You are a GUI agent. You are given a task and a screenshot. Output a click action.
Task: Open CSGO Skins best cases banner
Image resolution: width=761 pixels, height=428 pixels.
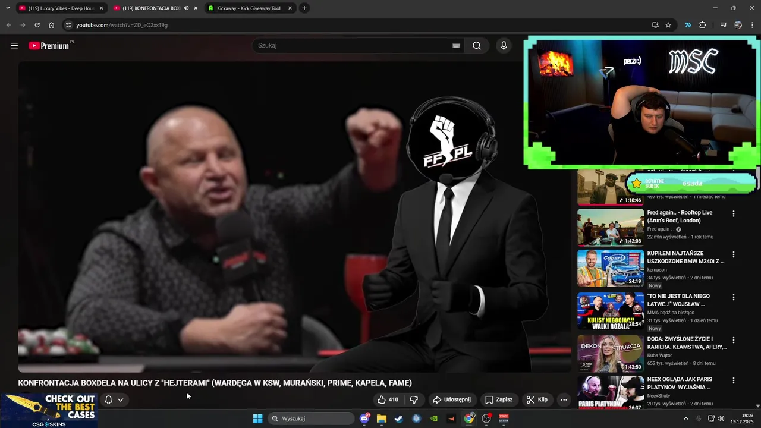tap(49, 410)
